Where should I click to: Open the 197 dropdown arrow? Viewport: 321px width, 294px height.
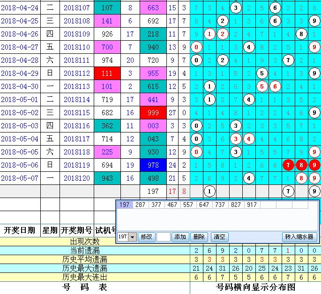tap(132, 237)
